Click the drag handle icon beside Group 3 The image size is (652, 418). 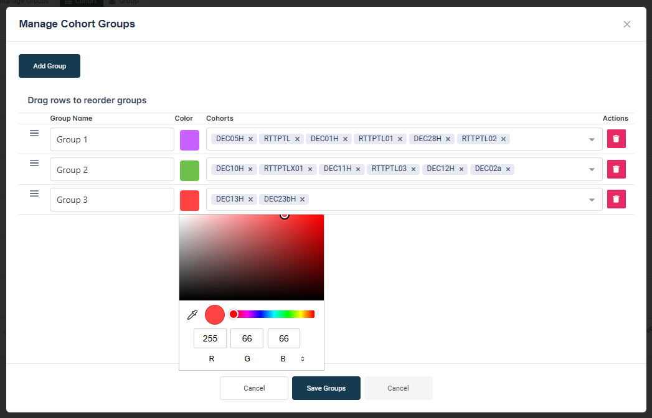click(33, 195)
